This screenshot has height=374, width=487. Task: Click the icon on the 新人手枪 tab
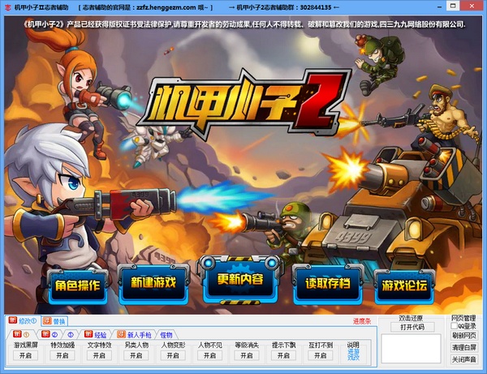click(121, 334)
